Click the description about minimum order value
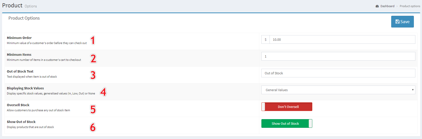This screenshot has width=422, height=139. point(47,43)
